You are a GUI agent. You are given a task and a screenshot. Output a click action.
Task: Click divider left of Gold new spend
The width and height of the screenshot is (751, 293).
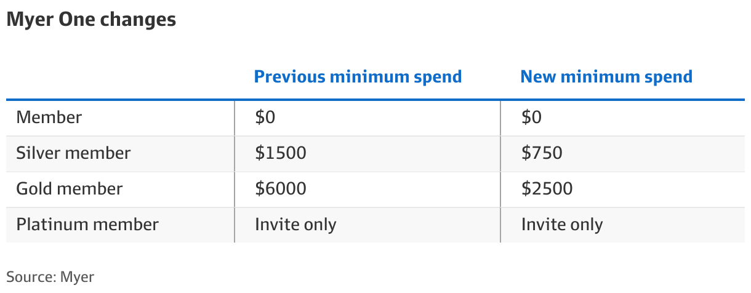pos(500,188)
